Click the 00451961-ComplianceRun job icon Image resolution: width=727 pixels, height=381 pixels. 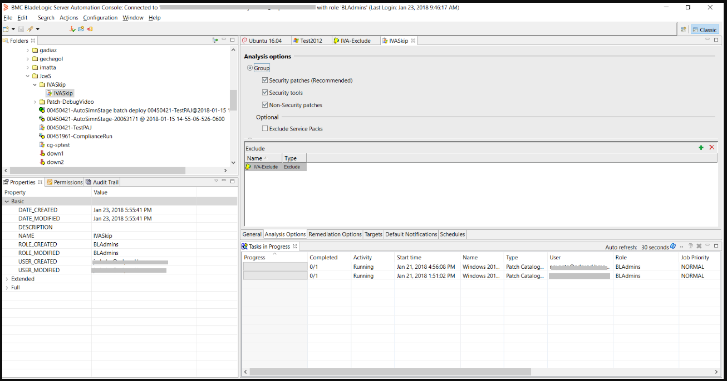(42, 136)
